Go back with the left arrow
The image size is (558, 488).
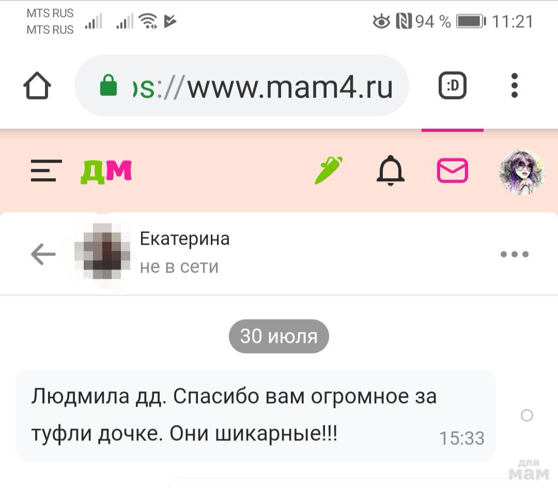click(x=43, y=254)
